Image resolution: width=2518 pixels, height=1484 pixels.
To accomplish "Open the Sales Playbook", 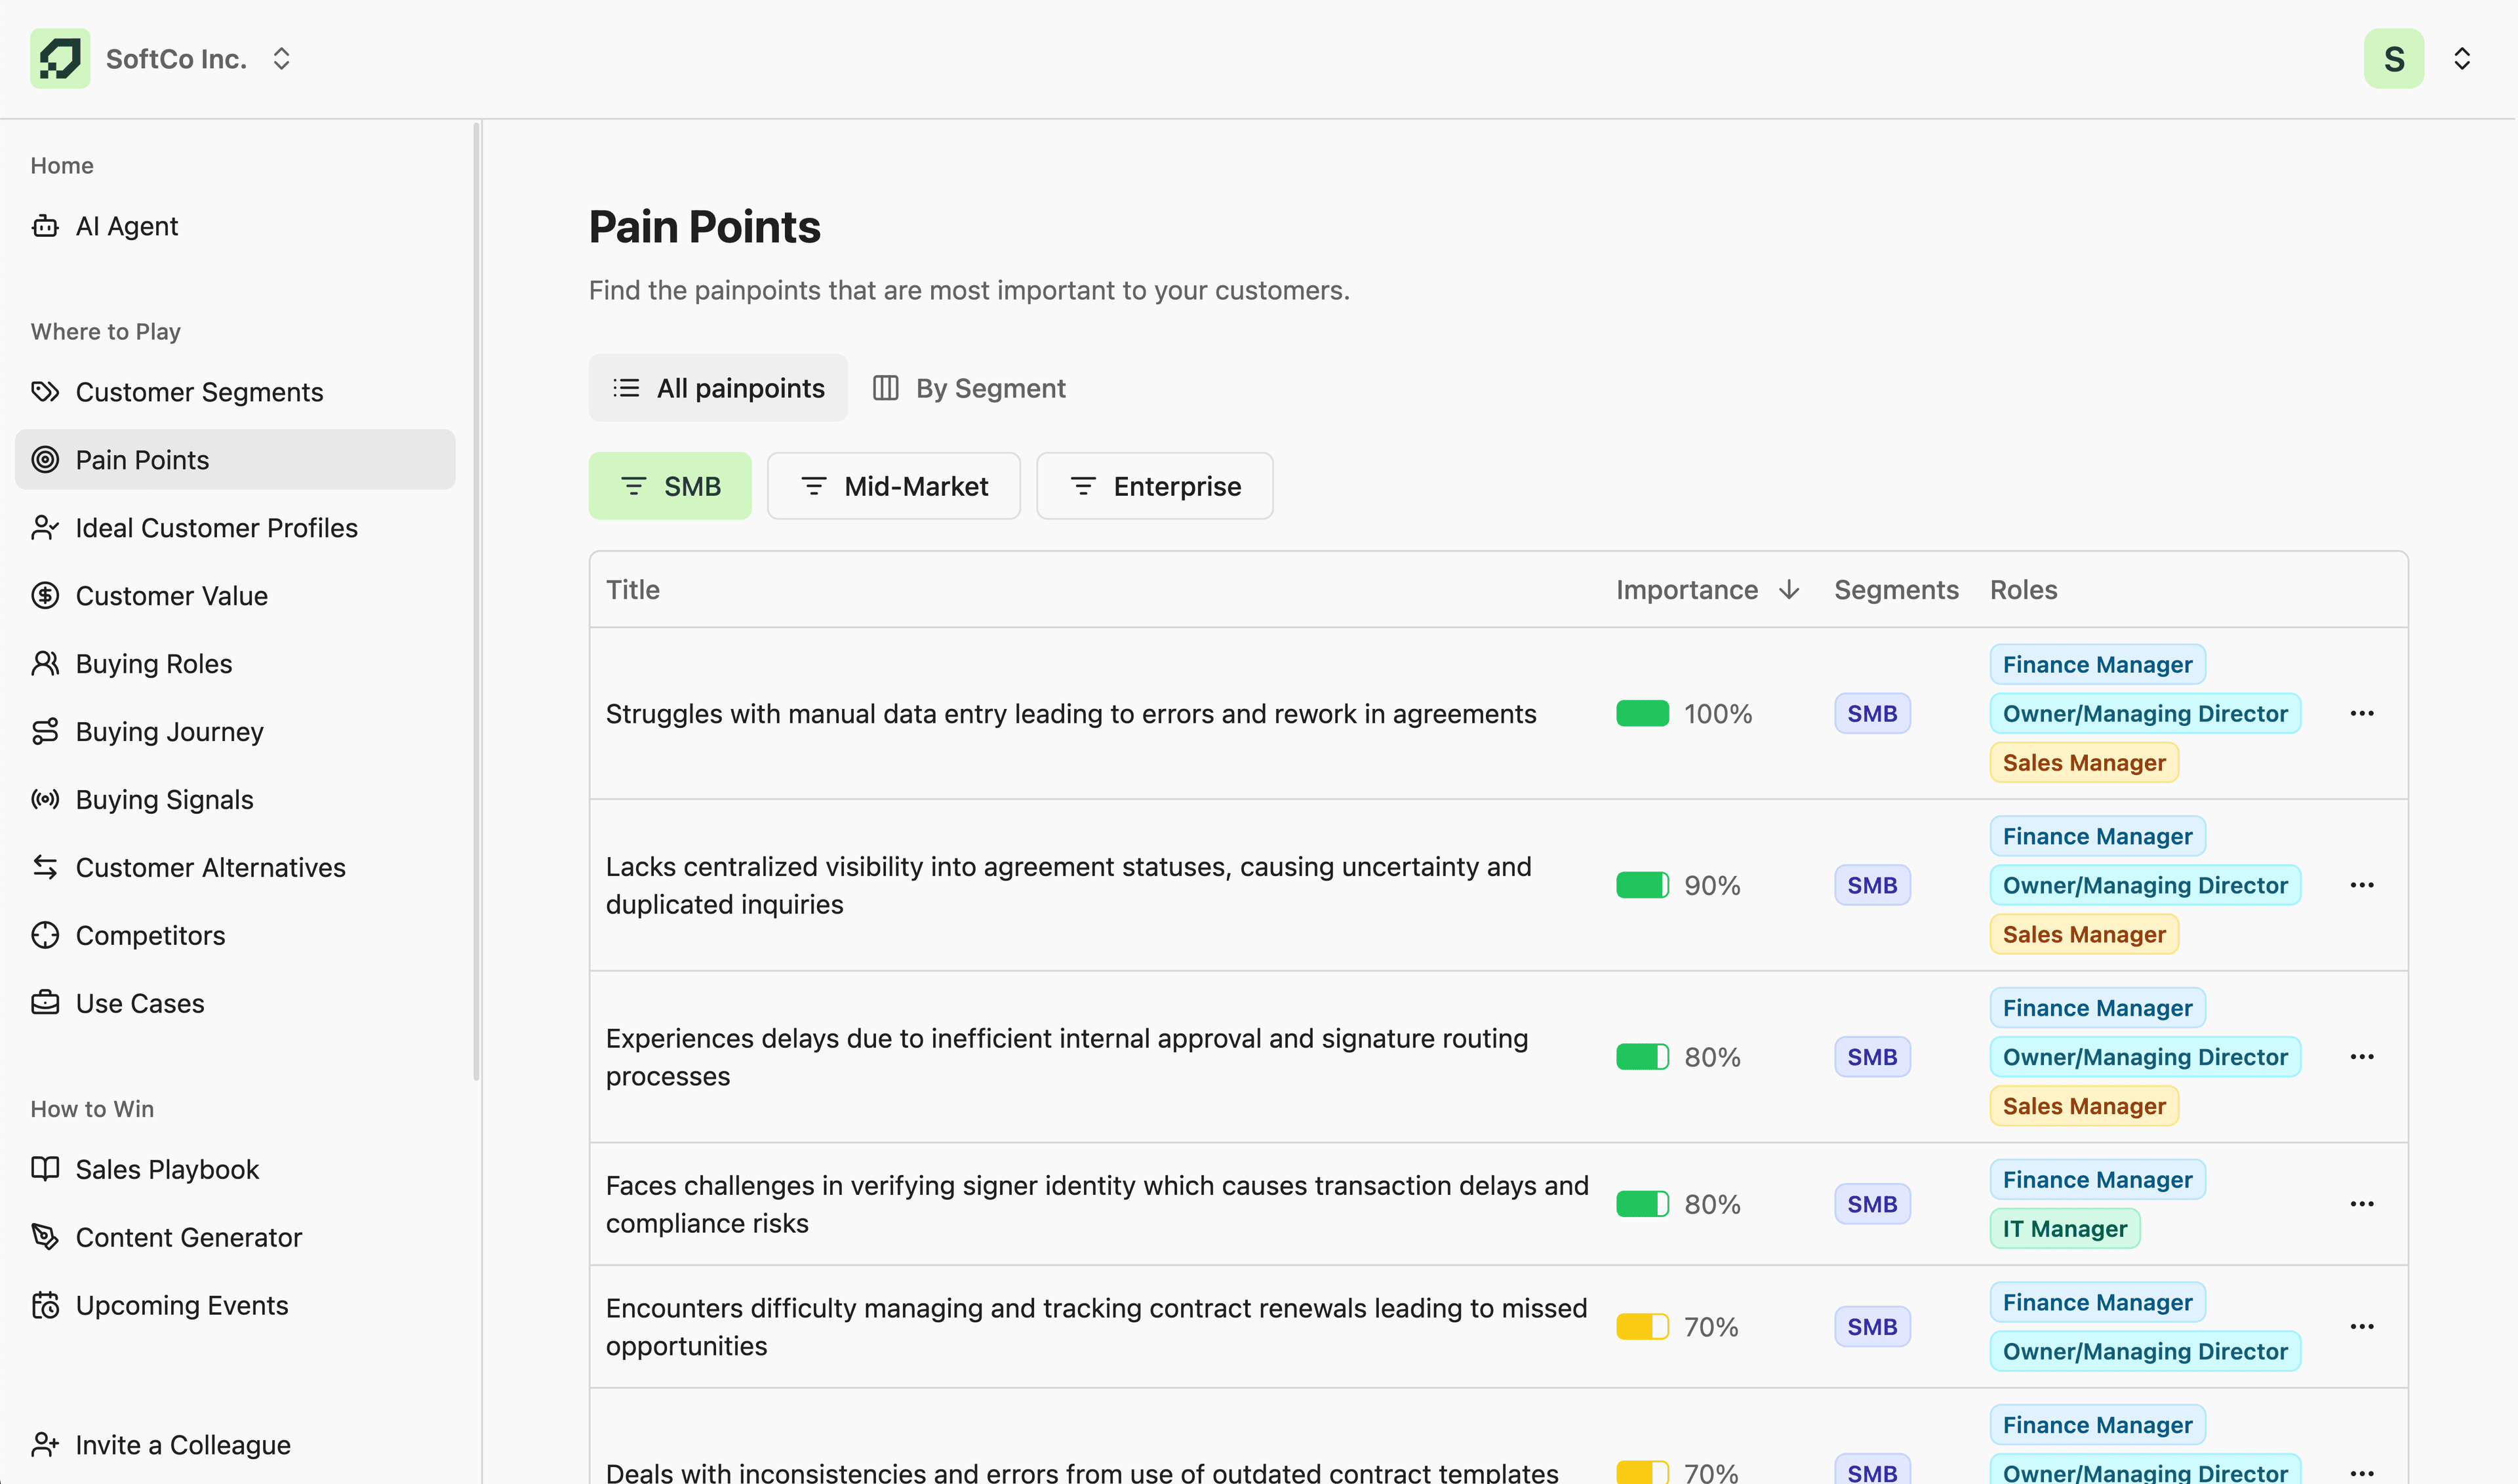I will (166, 1169).
